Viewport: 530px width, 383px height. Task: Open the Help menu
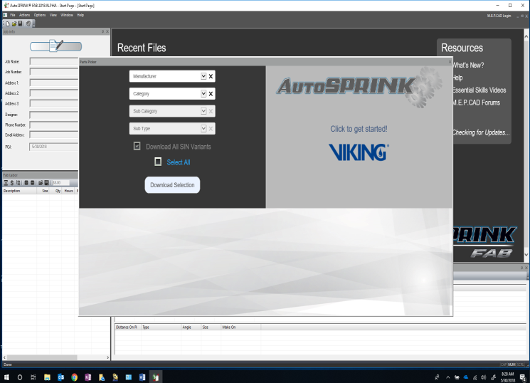click(x=80, y=15)
